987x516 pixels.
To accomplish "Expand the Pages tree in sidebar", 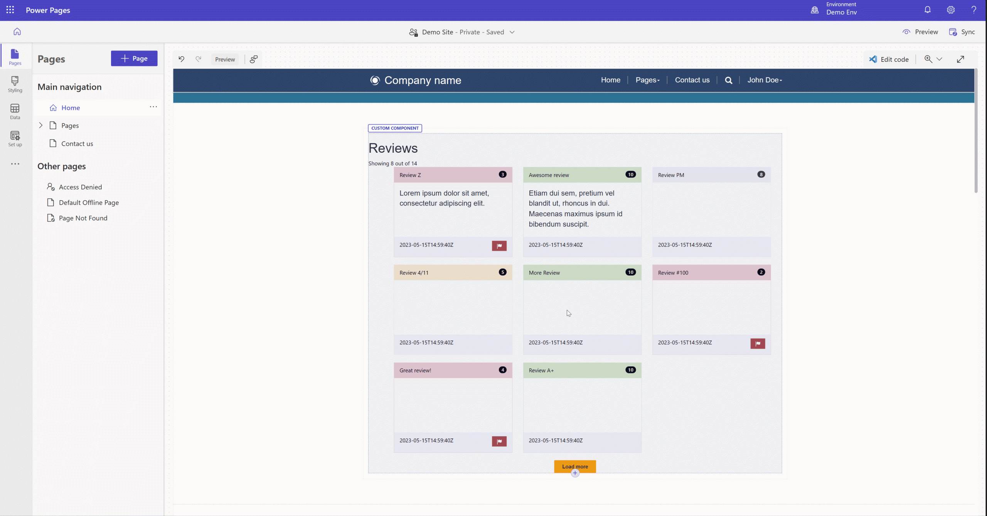I will click(41, 125).
